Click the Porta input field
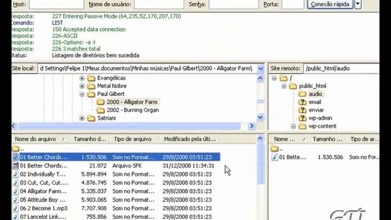 point(293,4)
